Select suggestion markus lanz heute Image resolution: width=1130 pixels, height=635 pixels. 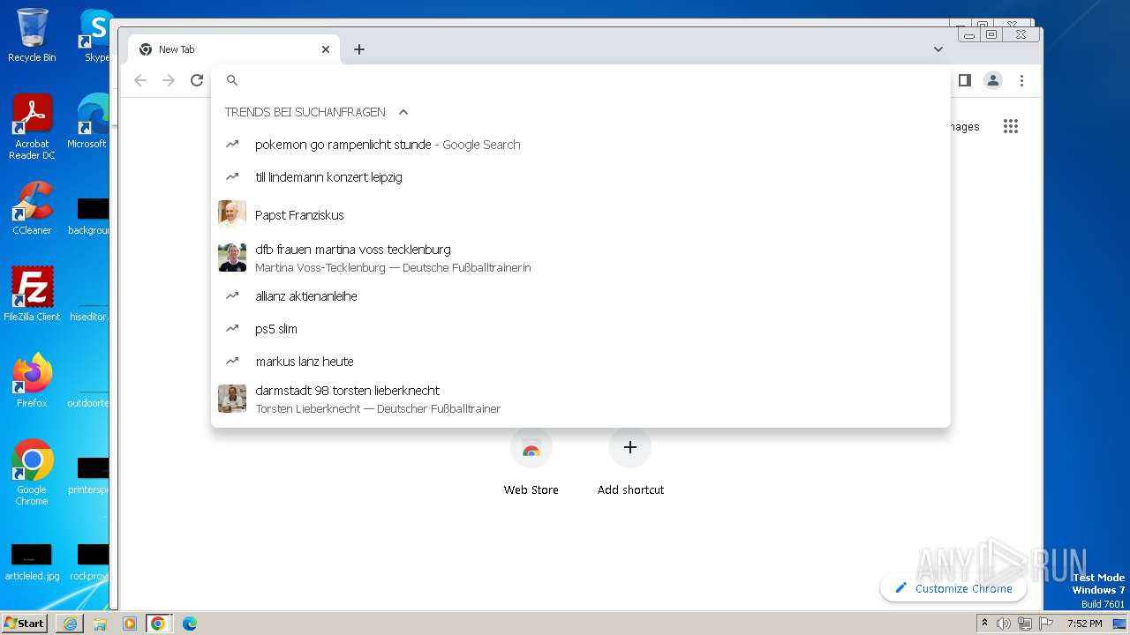point(581,362)
